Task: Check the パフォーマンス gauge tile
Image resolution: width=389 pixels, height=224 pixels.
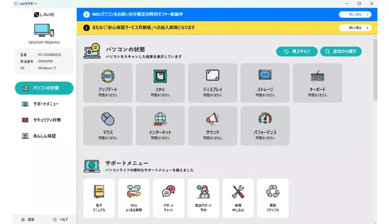Action: pos(265,126)
